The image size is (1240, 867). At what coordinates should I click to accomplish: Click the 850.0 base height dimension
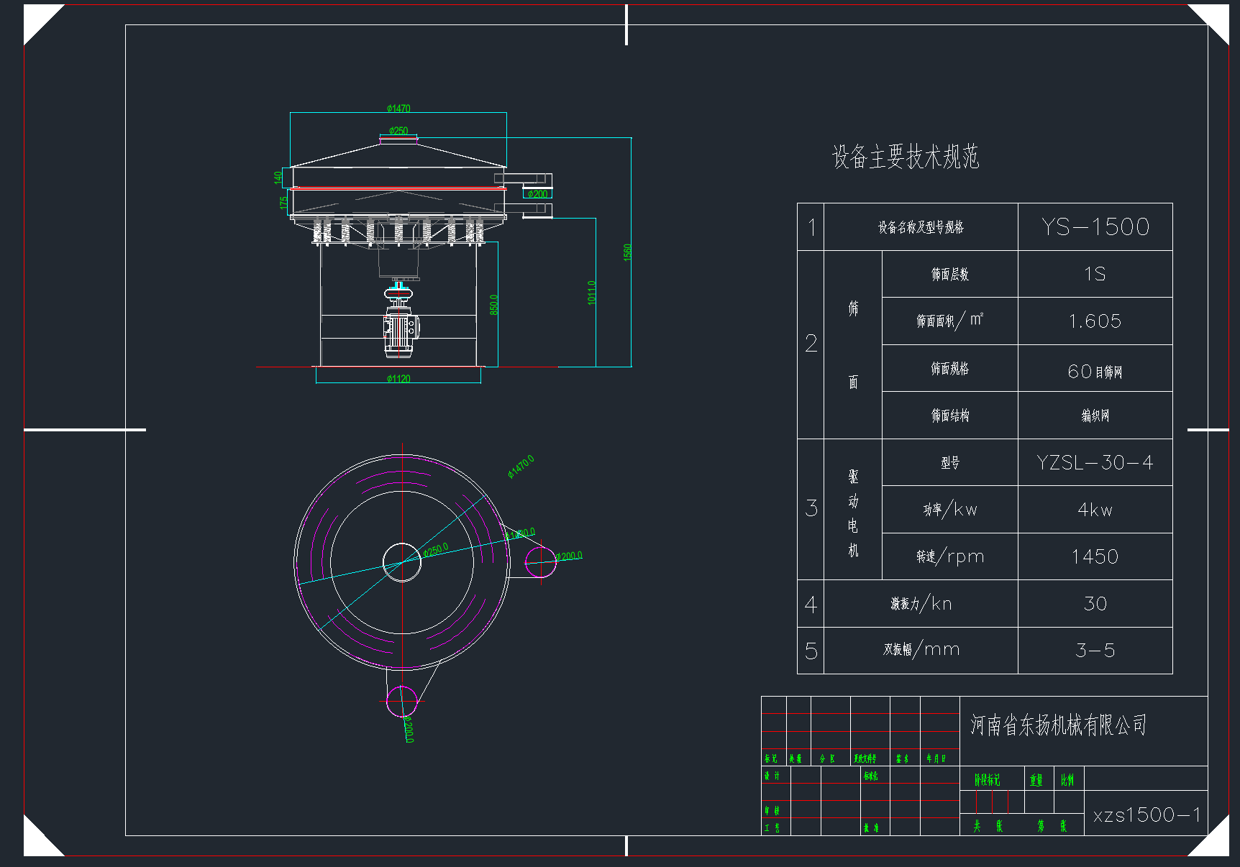tap(493, 304)
